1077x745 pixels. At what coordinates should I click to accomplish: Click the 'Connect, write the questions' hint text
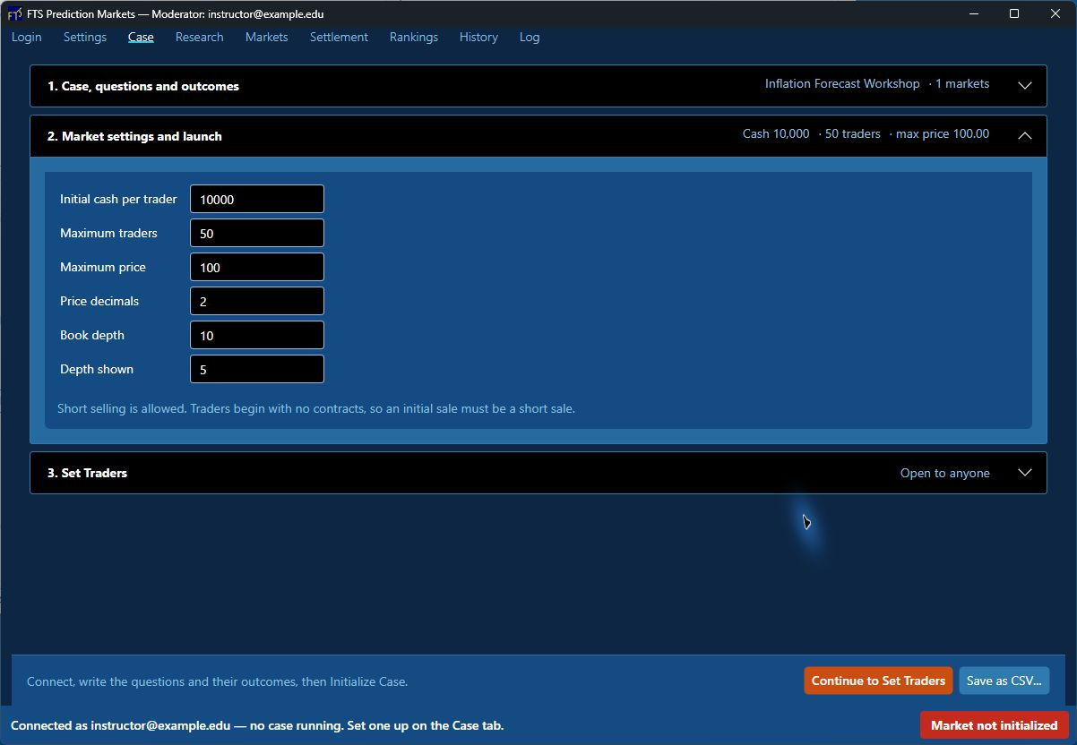click(218, 681)
